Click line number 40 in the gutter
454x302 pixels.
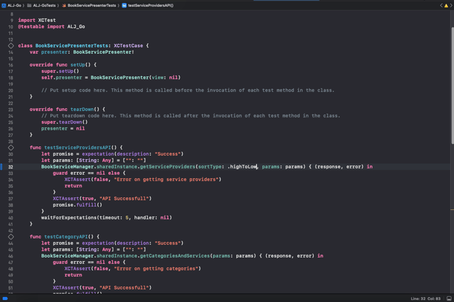tap(11, 218)
